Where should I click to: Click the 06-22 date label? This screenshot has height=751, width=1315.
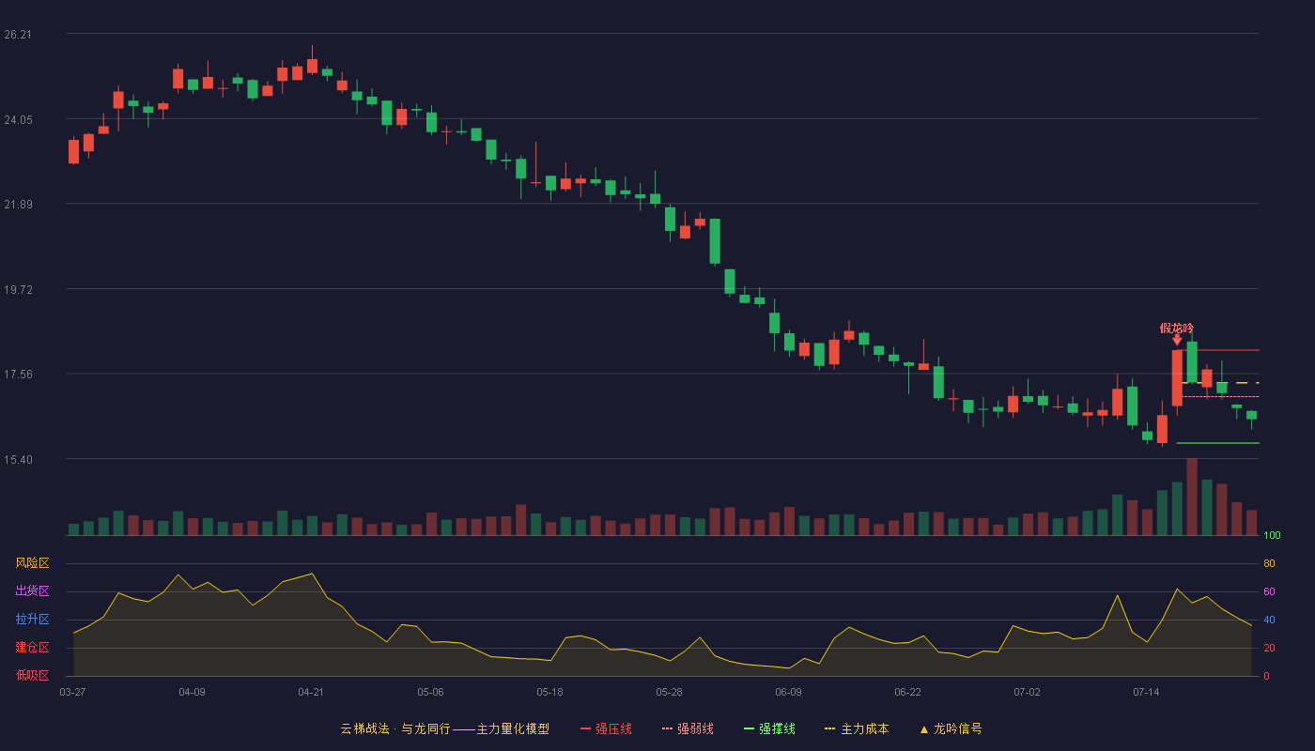[x=907, y=692]
